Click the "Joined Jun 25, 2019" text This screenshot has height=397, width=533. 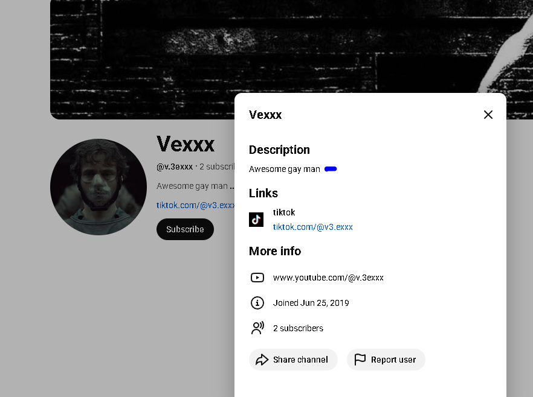coord(311,303)
